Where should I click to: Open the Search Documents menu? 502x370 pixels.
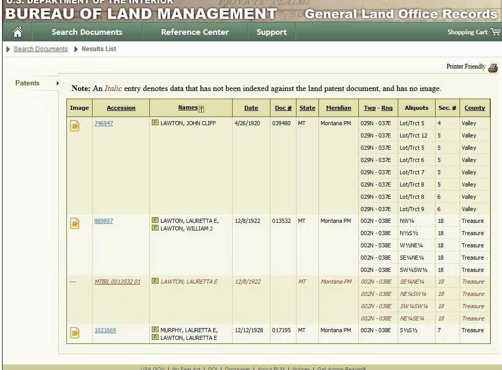point(87,32)
